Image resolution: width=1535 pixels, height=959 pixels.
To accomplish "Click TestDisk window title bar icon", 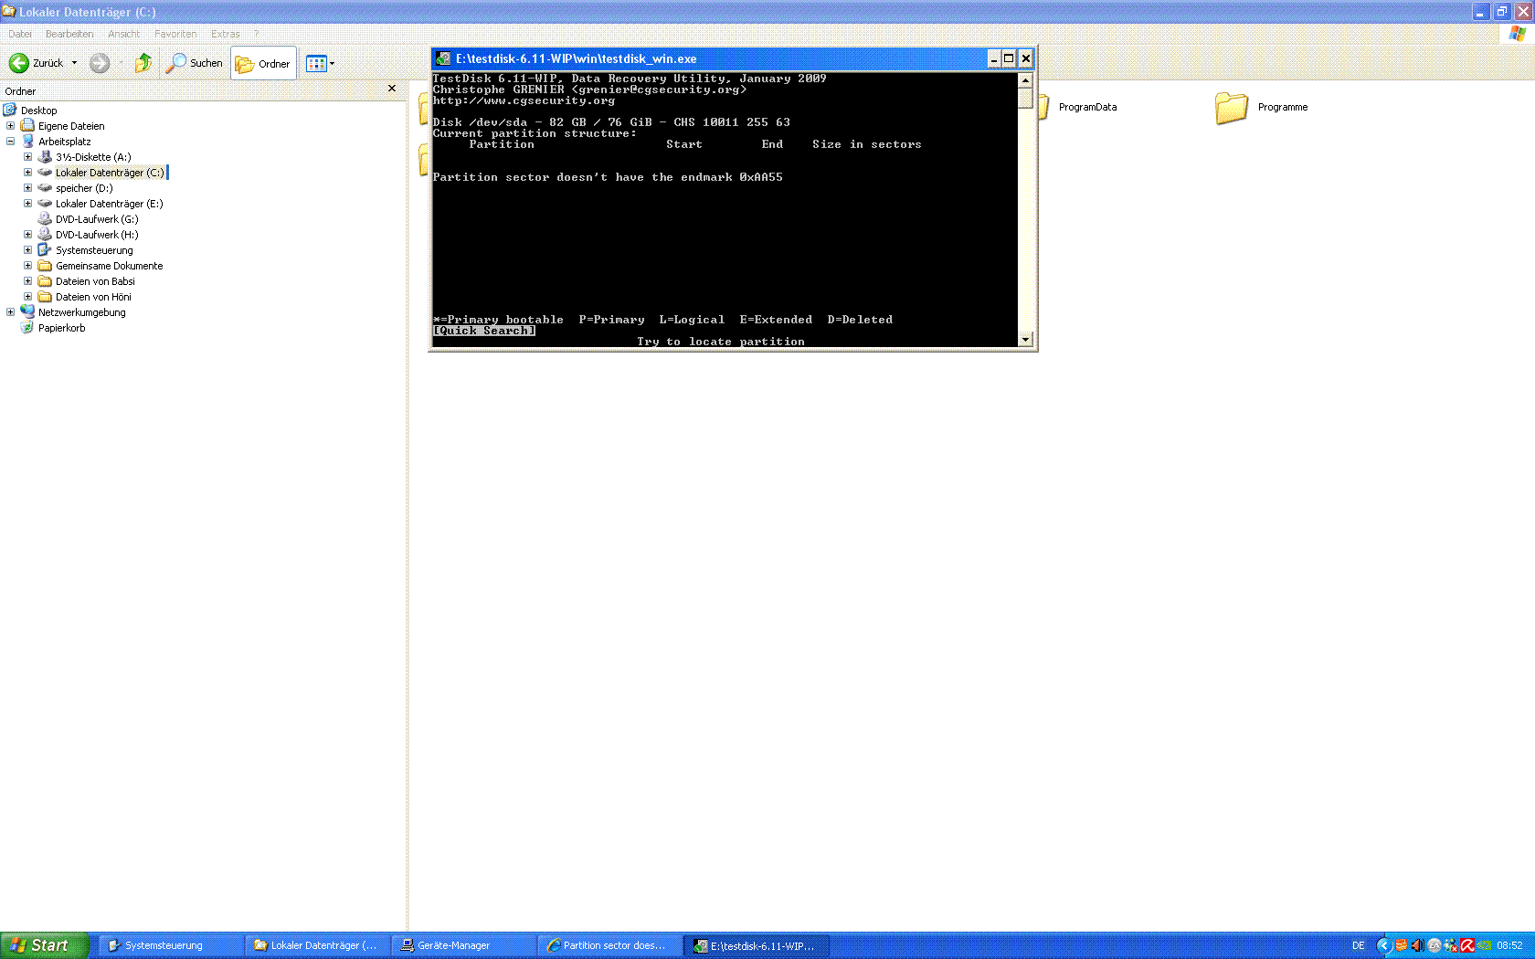I will click(x=443, y=58).
